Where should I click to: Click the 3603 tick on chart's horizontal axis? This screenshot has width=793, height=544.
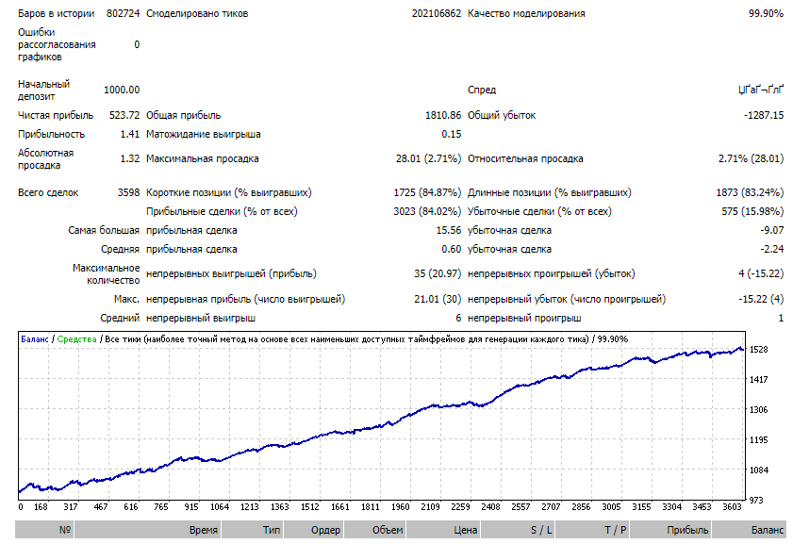[x=732, y=506]
